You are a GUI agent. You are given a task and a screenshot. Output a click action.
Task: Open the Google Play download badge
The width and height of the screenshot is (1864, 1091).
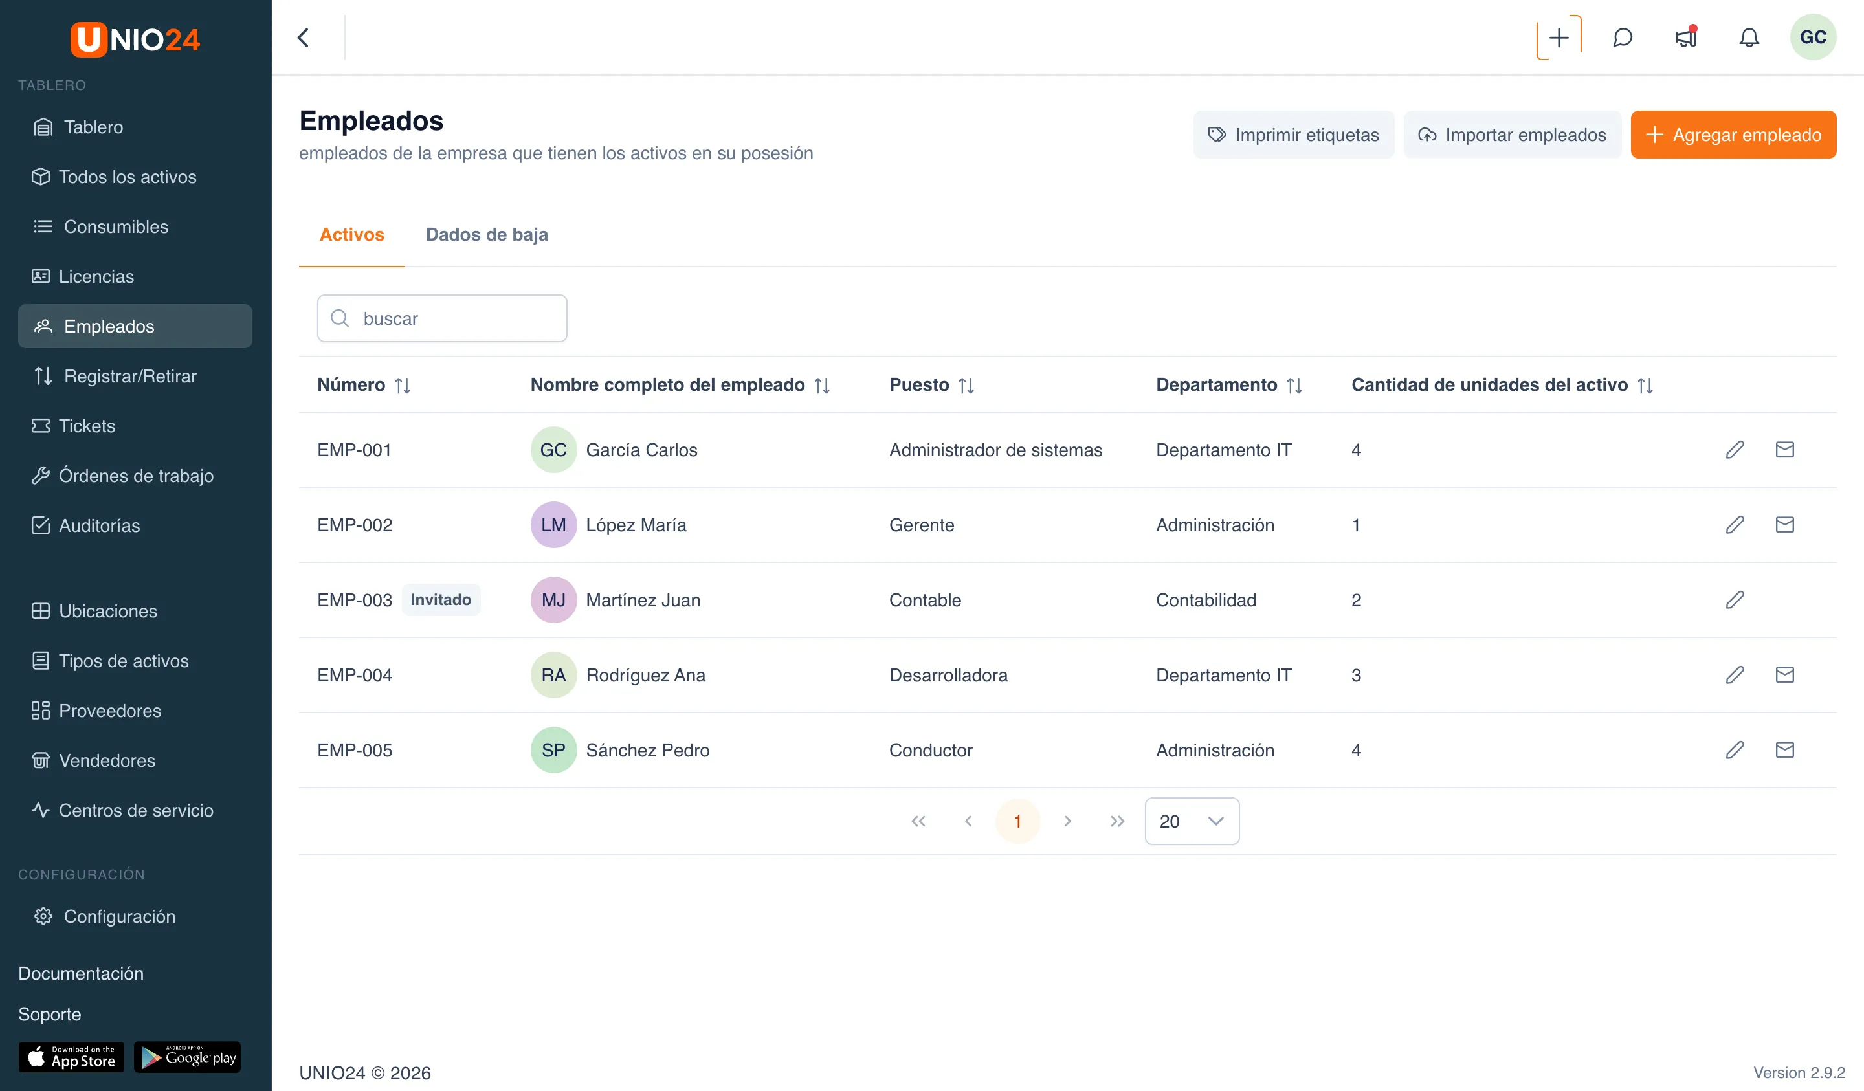click(187, 1057)
